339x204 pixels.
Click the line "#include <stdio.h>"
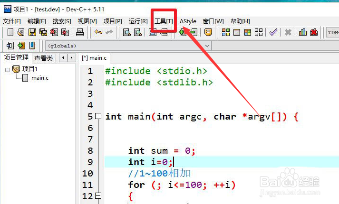[156, 71]
